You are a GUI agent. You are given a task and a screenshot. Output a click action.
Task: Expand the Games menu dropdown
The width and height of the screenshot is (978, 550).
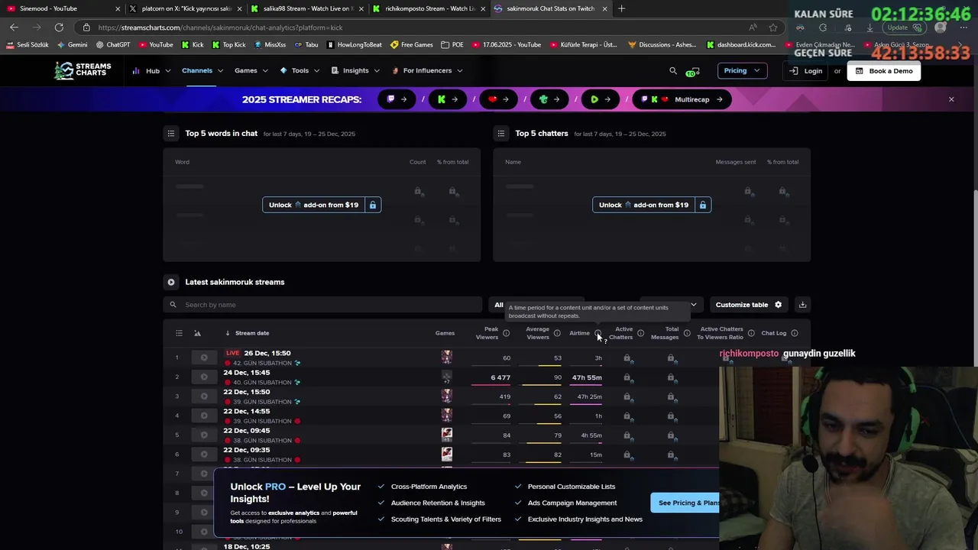251,70
